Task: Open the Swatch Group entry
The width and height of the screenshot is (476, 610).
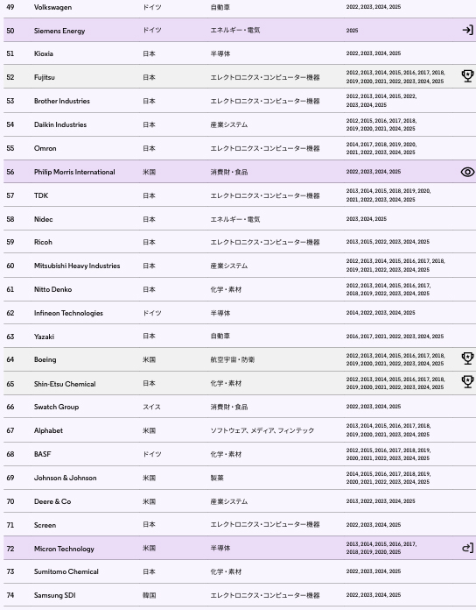Action: (56, 407)
